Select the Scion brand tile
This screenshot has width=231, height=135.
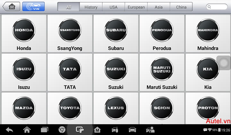click(x=162, y=108)
